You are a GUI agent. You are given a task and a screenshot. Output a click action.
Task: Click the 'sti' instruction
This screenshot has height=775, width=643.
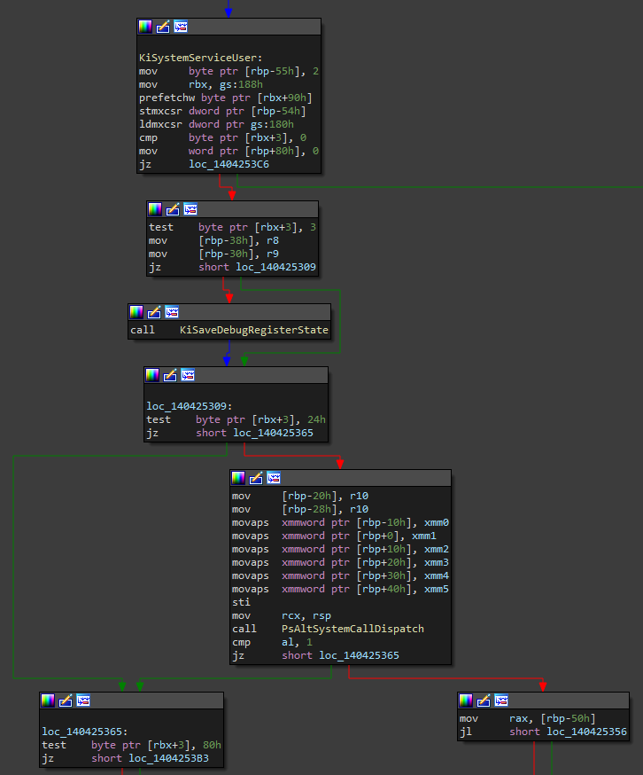coord(241,602)
